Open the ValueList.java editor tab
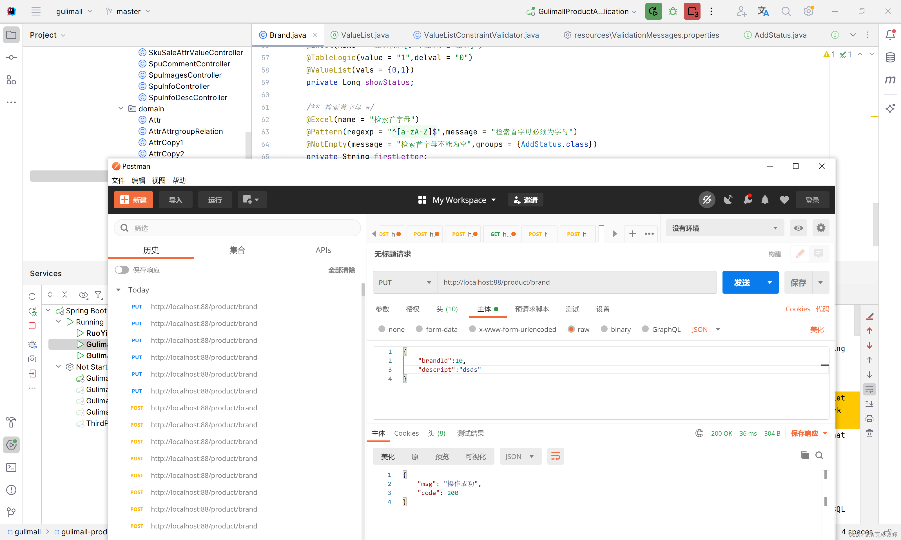 pyautogui.click(x=365, y=35)
